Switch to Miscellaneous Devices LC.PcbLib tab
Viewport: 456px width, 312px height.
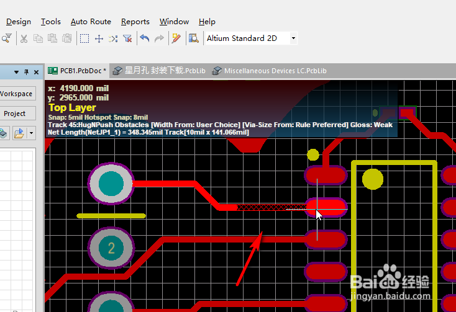tap(269, 71)
